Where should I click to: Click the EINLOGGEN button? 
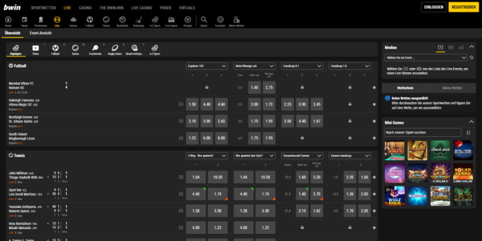tap(434, 7)
